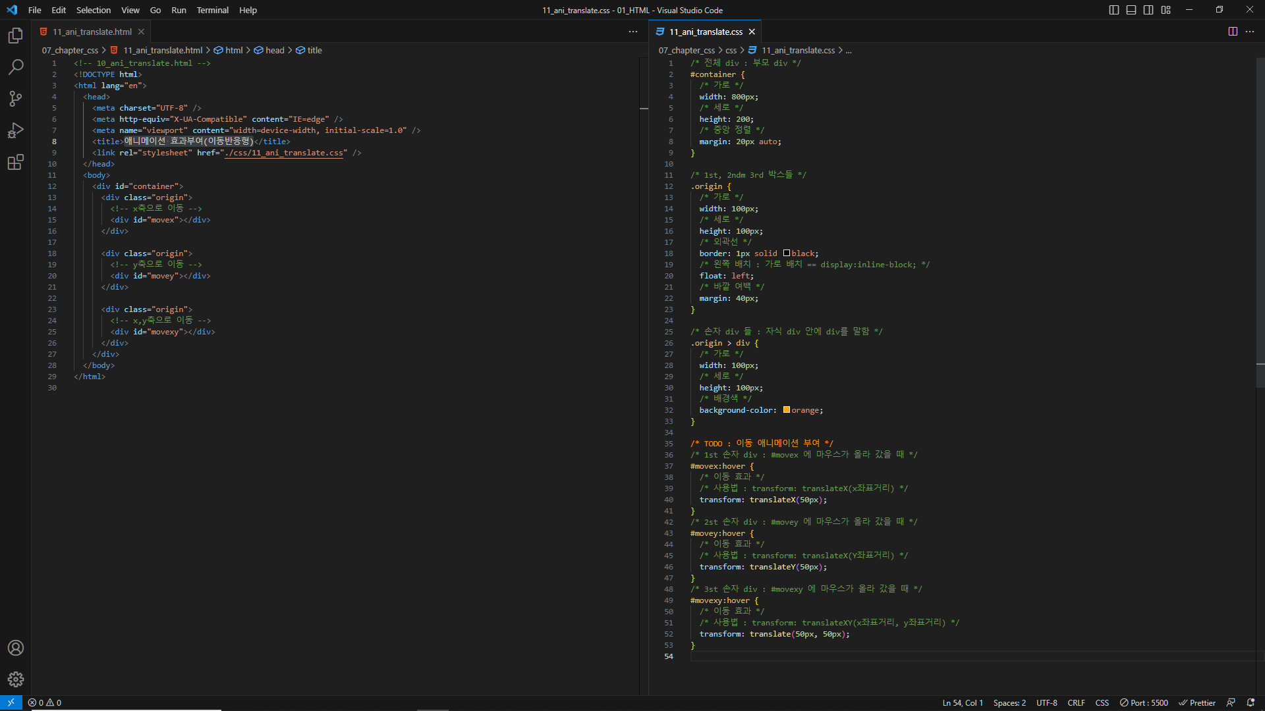The width and height of the screenshot is (1265, 711).
Task: Open more actions menu for HTML editor group
Action: pyautogui.click(x=633, y=32)
